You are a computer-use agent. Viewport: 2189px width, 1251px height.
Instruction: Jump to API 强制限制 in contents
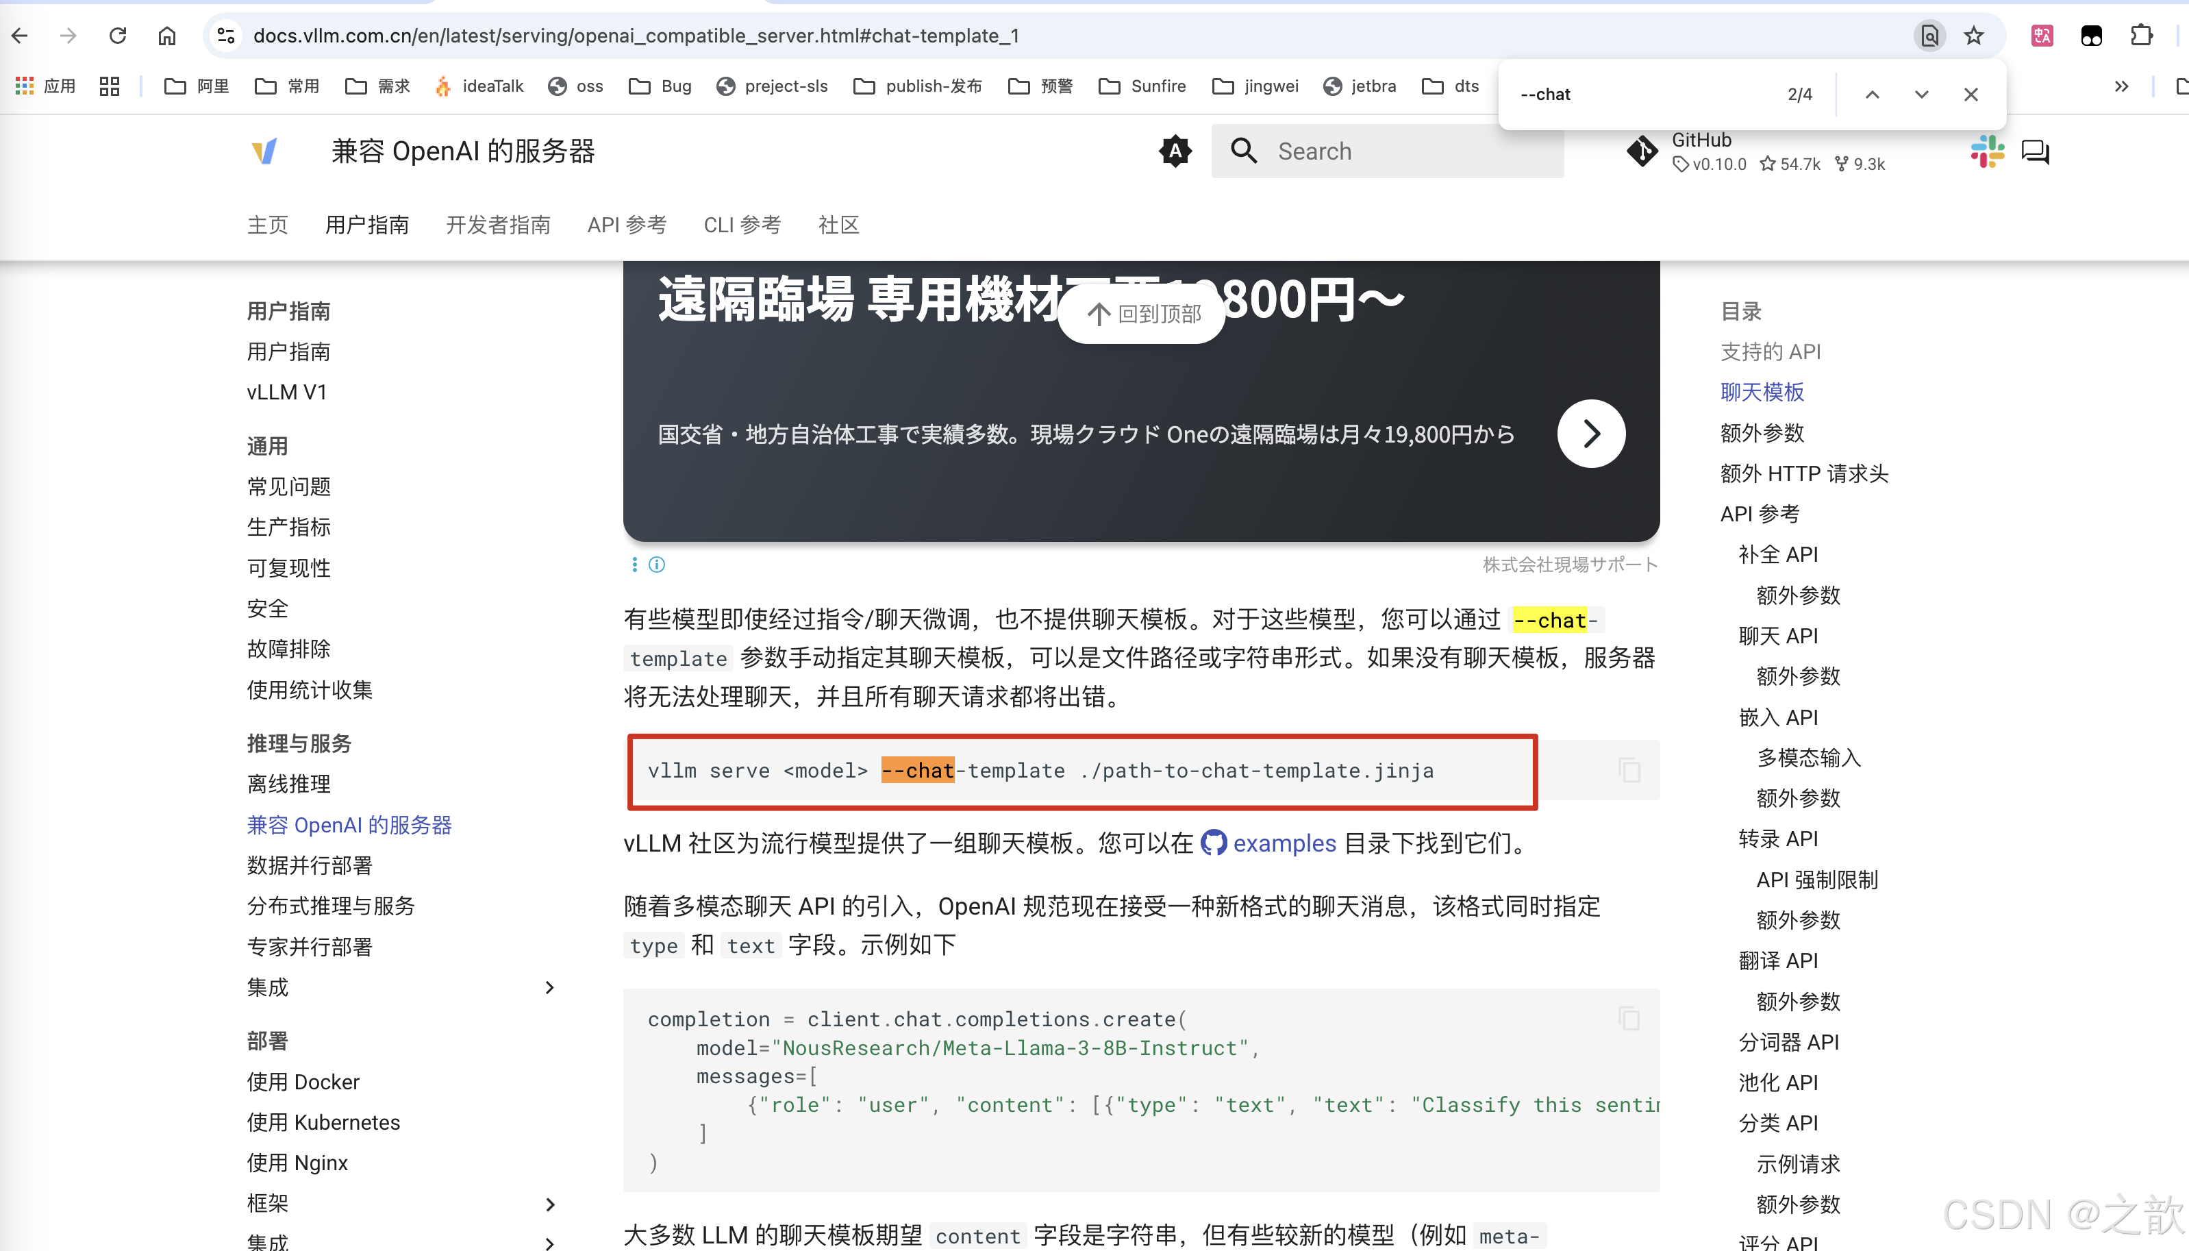(1817, 880)
